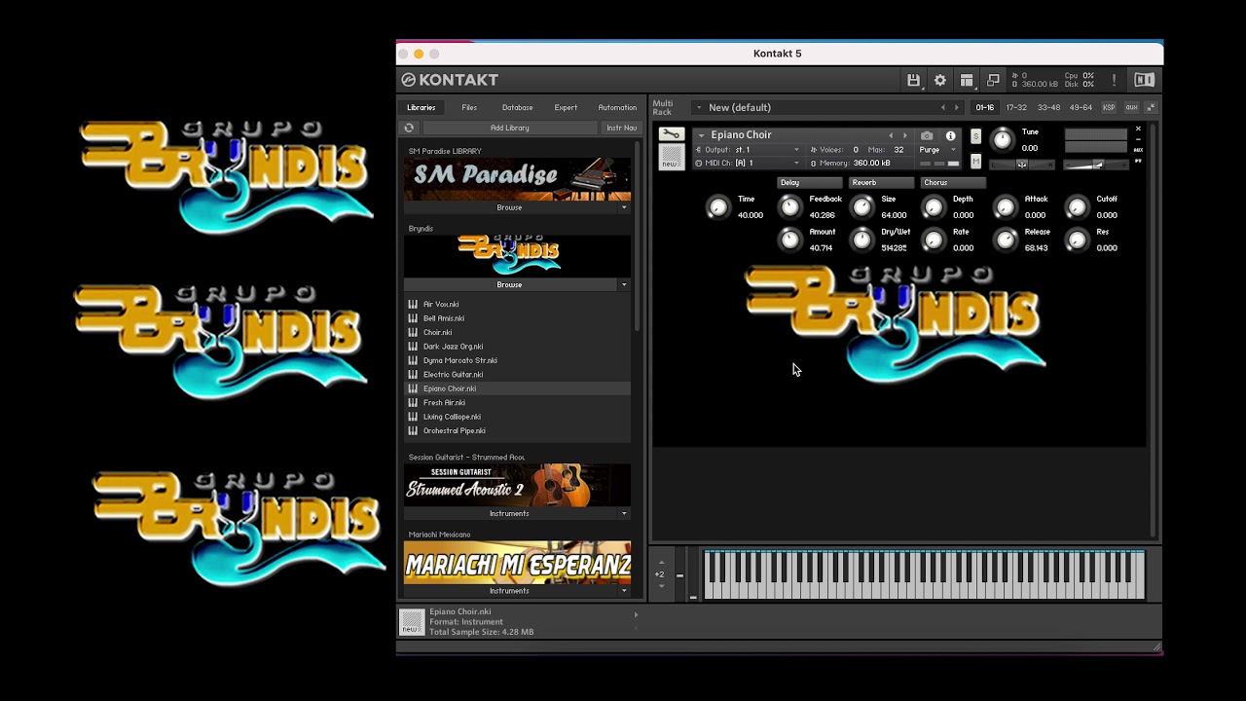Remove instrument with the X icon
The height and width of the screenshot is (701, 1246).
click(x=1138, y=129)
